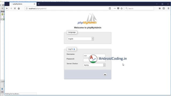Screen dimensions: 171x96
Task: Click the Password input field
Action: point(94,60)
